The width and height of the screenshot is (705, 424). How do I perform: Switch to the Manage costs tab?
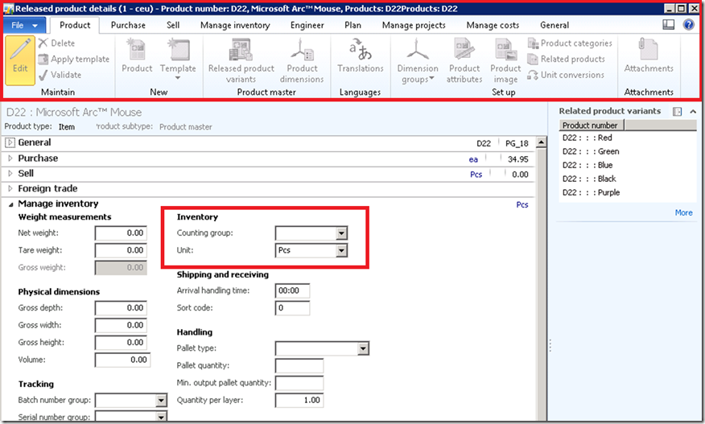click(x=493, y=25)
